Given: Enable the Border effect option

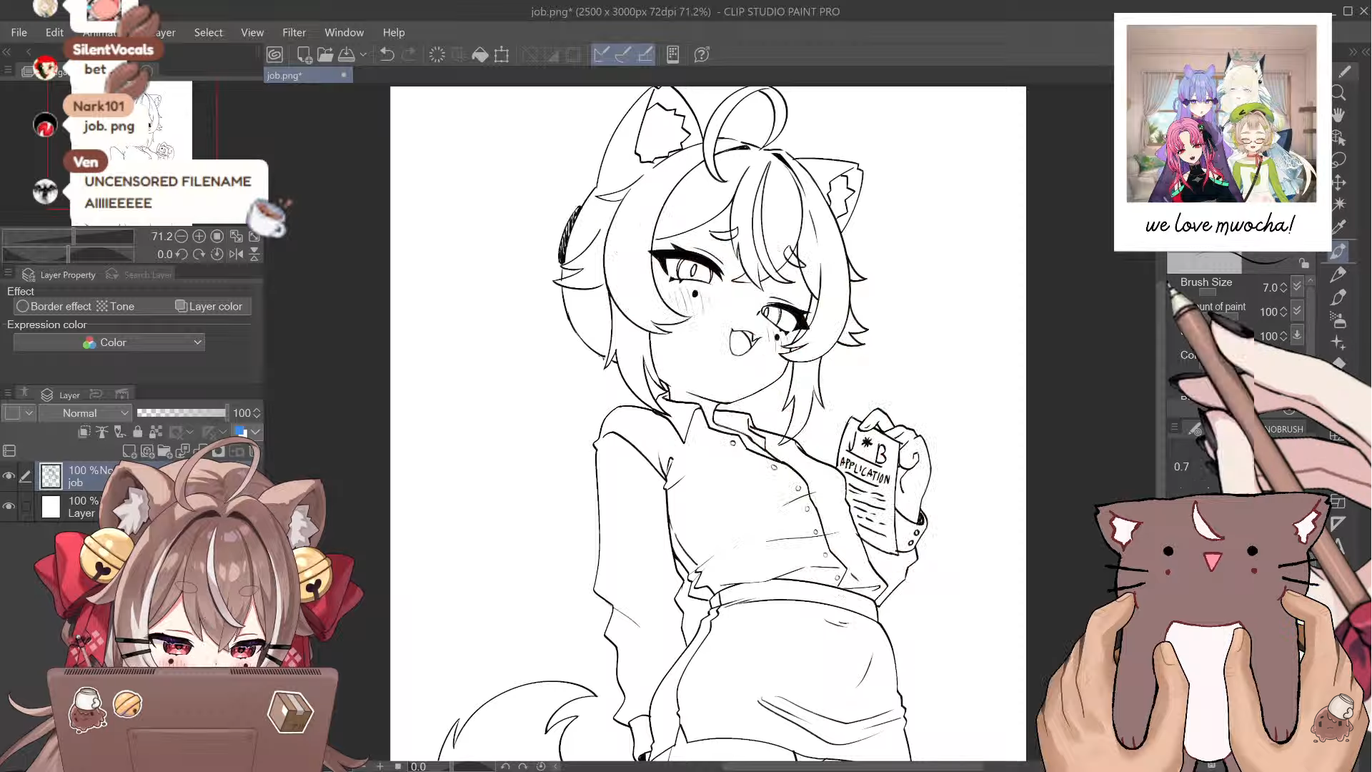Looking at the screenshot, I should (54, 307).
